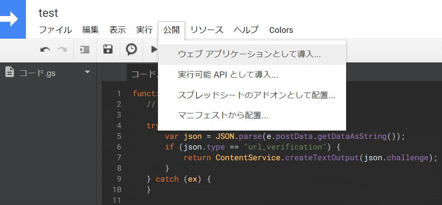Open triggers with the clock icon
Screen dimensions: 442x205
tap(131, 50)
